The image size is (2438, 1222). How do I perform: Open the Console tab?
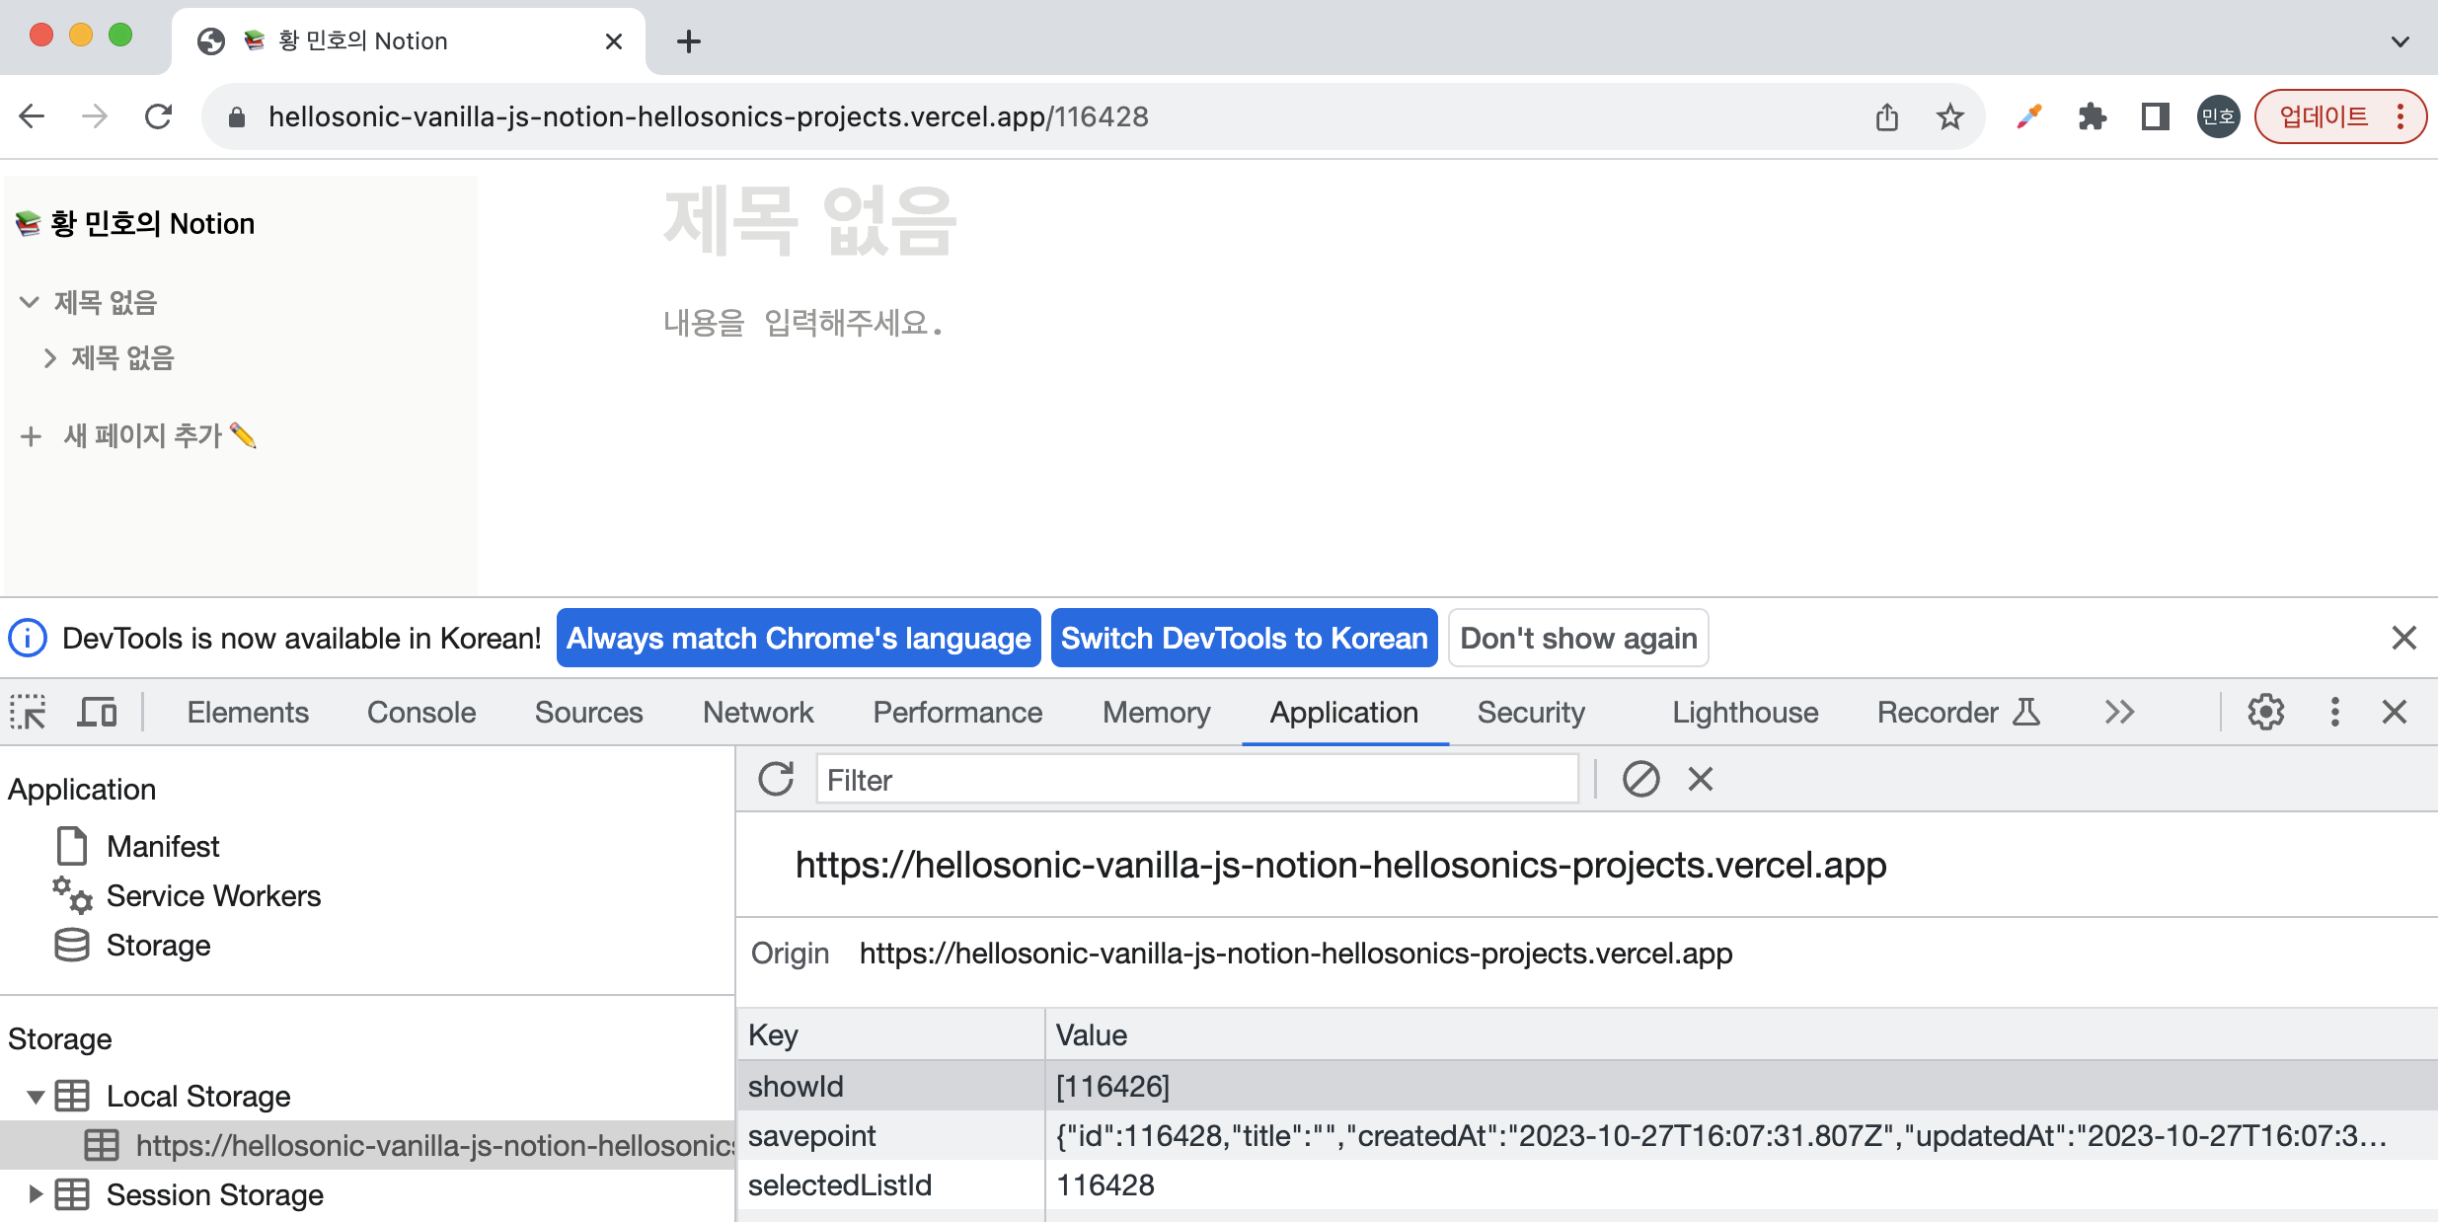[420, 712]
